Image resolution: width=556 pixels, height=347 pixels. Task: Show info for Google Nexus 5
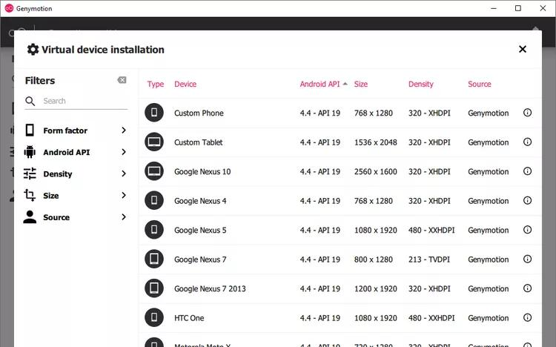click(527, 230)
